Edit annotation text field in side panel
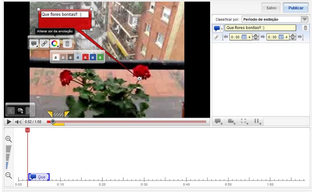The image size is (330, 192). click(x=260, y=28)
